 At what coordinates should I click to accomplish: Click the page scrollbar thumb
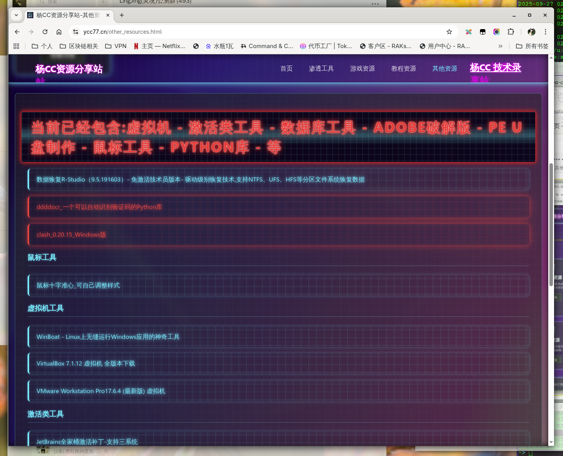551,225
